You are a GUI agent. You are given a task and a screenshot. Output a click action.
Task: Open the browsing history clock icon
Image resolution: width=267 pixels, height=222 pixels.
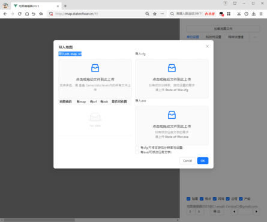(x=246, y=14)
